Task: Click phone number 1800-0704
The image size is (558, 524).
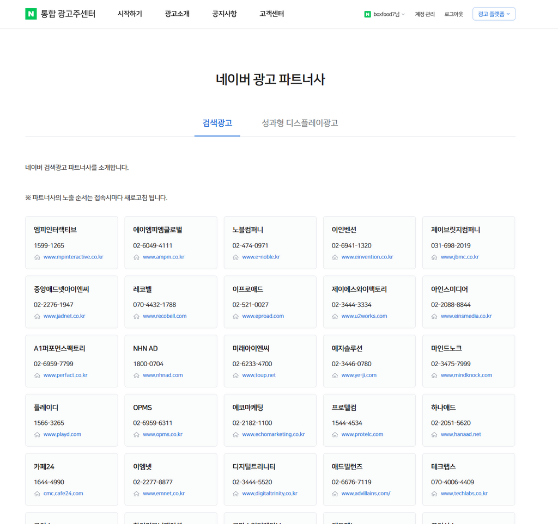Action: [148, 364]
